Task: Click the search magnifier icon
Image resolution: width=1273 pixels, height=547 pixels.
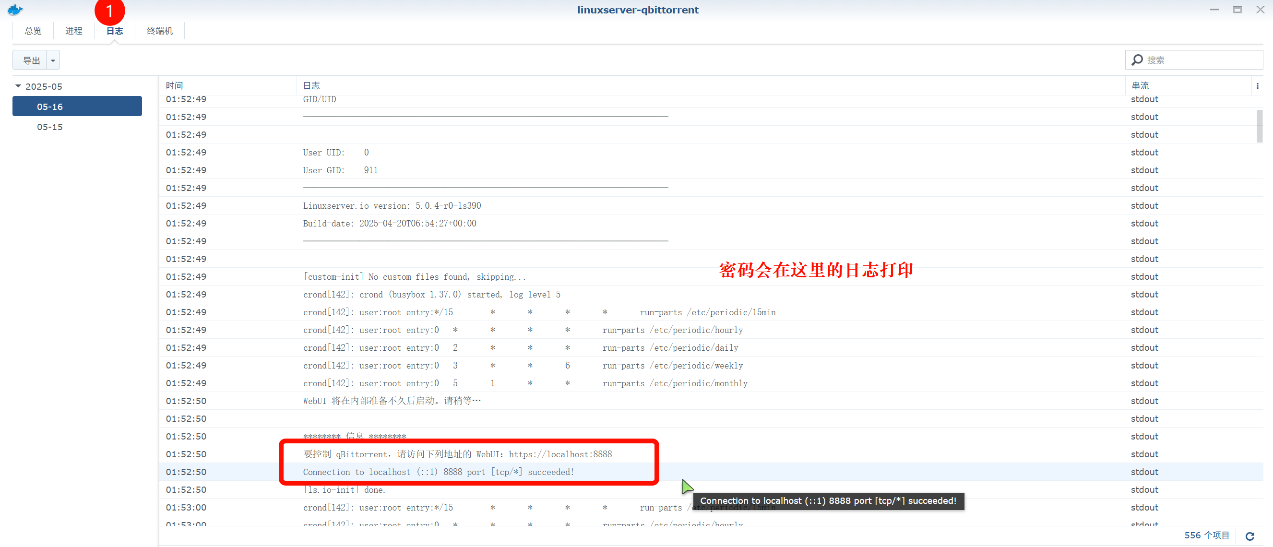Action: click(x=1137, y=60)
